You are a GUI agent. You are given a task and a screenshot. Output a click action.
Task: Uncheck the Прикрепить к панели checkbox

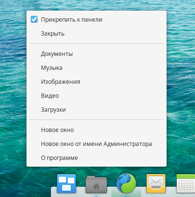[34, 19]
